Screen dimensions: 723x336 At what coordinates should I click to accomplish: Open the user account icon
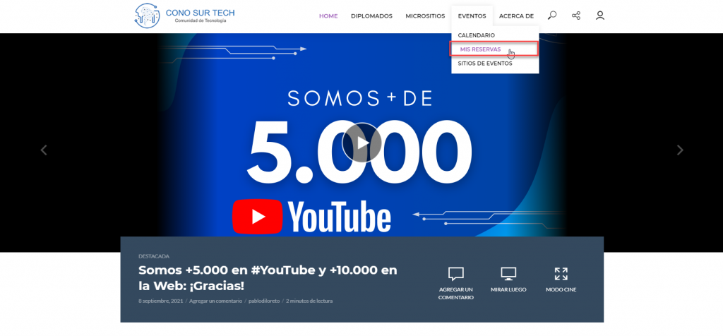tap(600, 16)
